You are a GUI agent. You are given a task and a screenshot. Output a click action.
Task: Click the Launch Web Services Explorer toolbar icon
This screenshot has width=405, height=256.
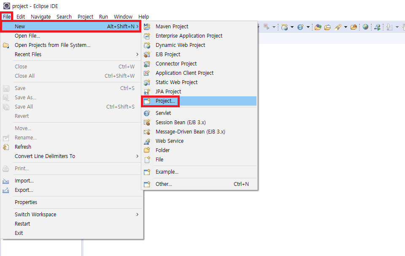tap(377, 27)
